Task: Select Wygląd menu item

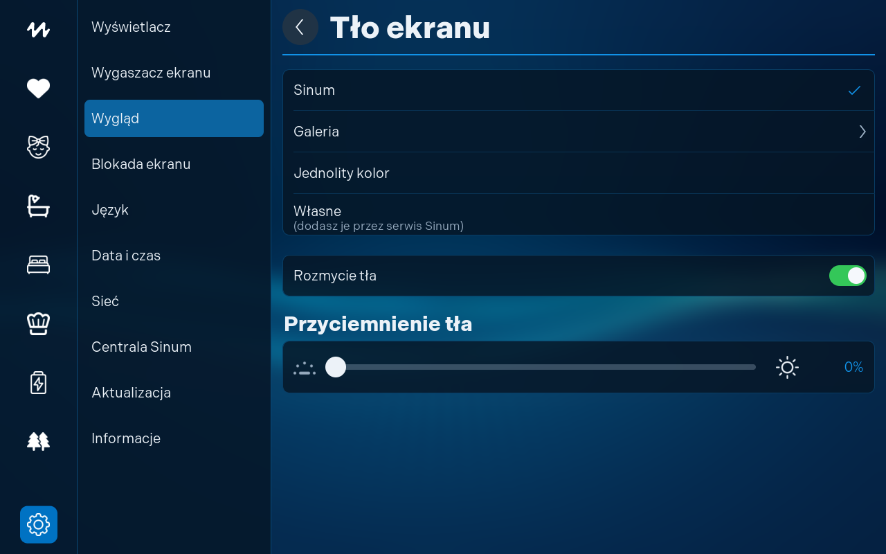Action: click(174, 118)
